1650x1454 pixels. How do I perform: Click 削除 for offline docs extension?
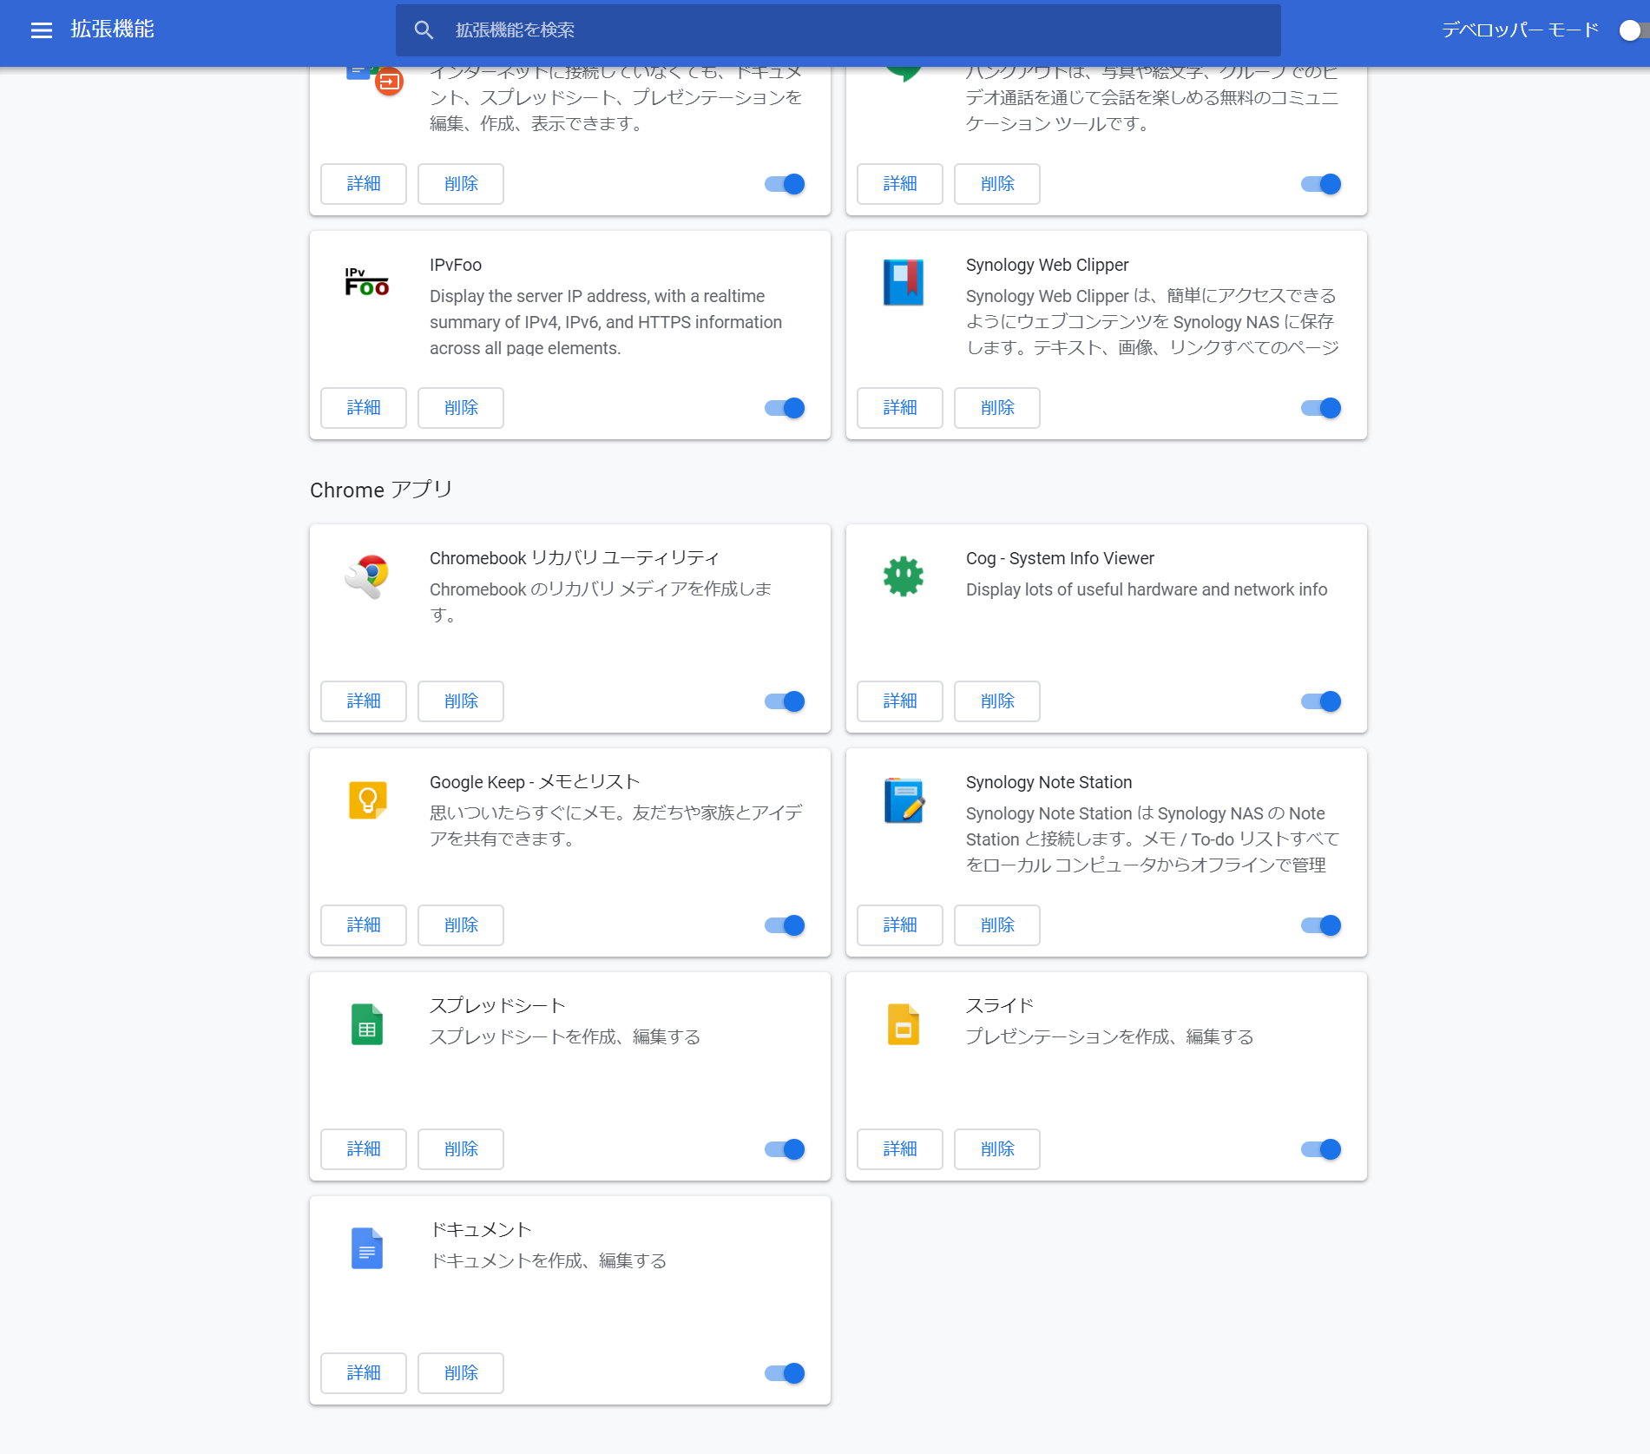[x=461, y=184]
